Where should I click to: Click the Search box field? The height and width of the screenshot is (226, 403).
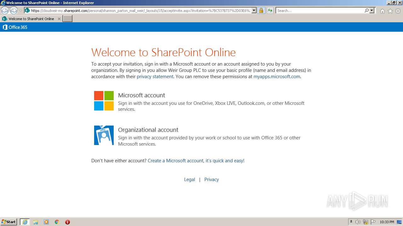[x=320, y=10]
